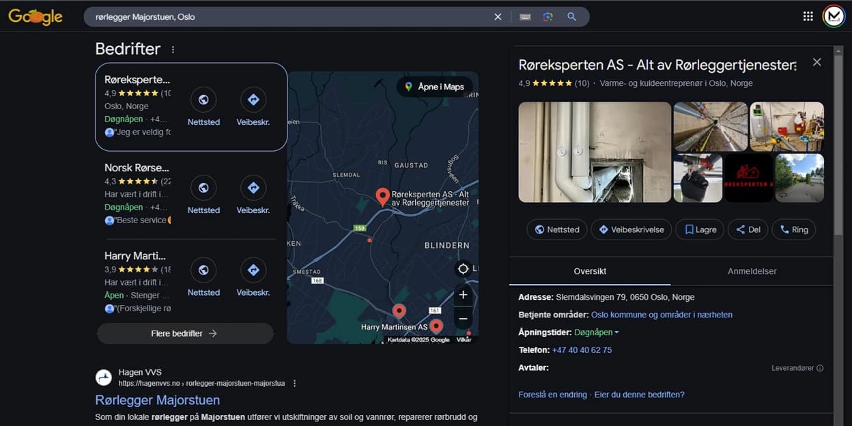
Task: Open Harry Martinsen website globe icon
Action: pos(203,270)
